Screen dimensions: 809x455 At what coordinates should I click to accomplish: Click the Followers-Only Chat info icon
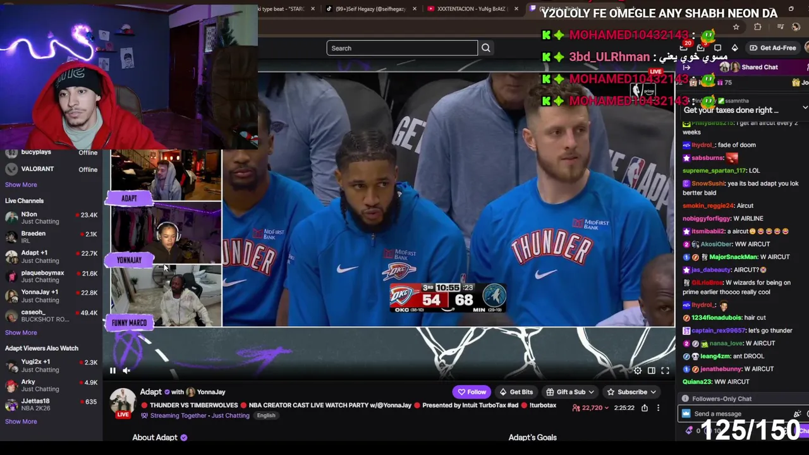click(685, 399)
